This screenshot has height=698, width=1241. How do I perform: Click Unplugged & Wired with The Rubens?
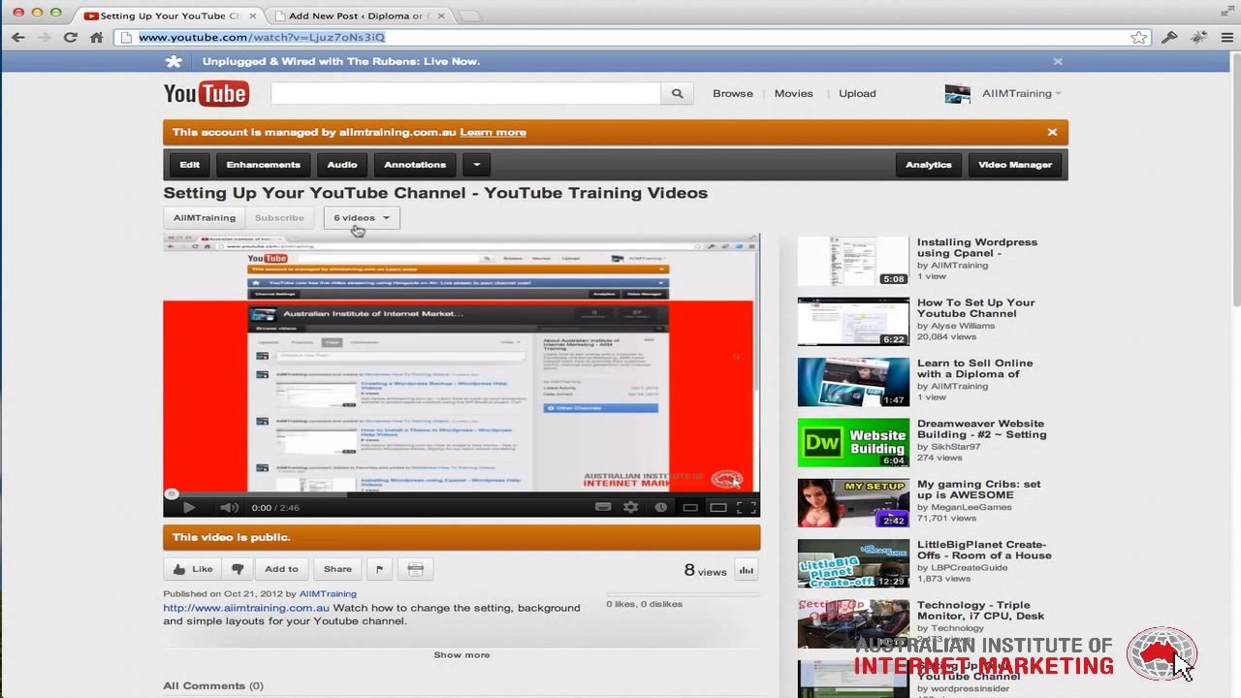(x=341, y=61)
